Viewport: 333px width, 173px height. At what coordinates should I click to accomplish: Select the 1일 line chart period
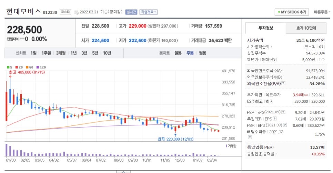33,53
